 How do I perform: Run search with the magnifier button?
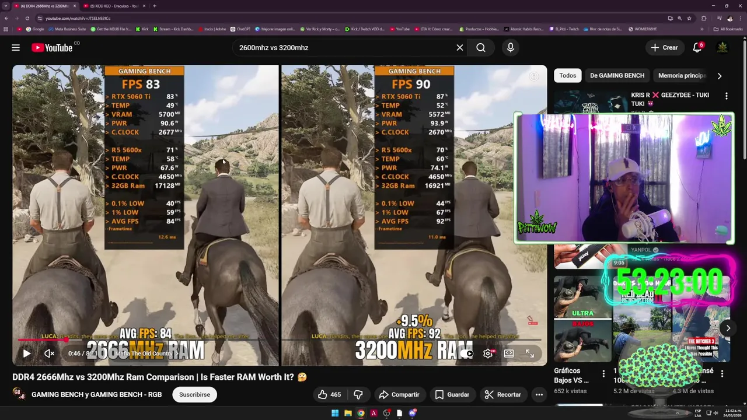coord(481,48)
